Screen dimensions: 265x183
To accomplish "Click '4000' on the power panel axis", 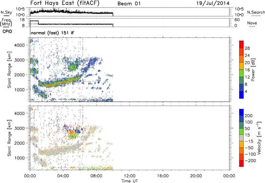I will (x=20, y=45).
